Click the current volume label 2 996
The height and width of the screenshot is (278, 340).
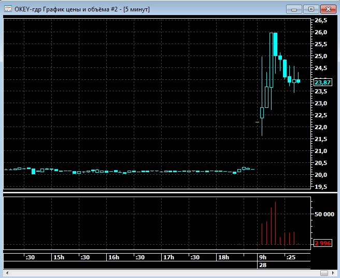tap(322, 243)
